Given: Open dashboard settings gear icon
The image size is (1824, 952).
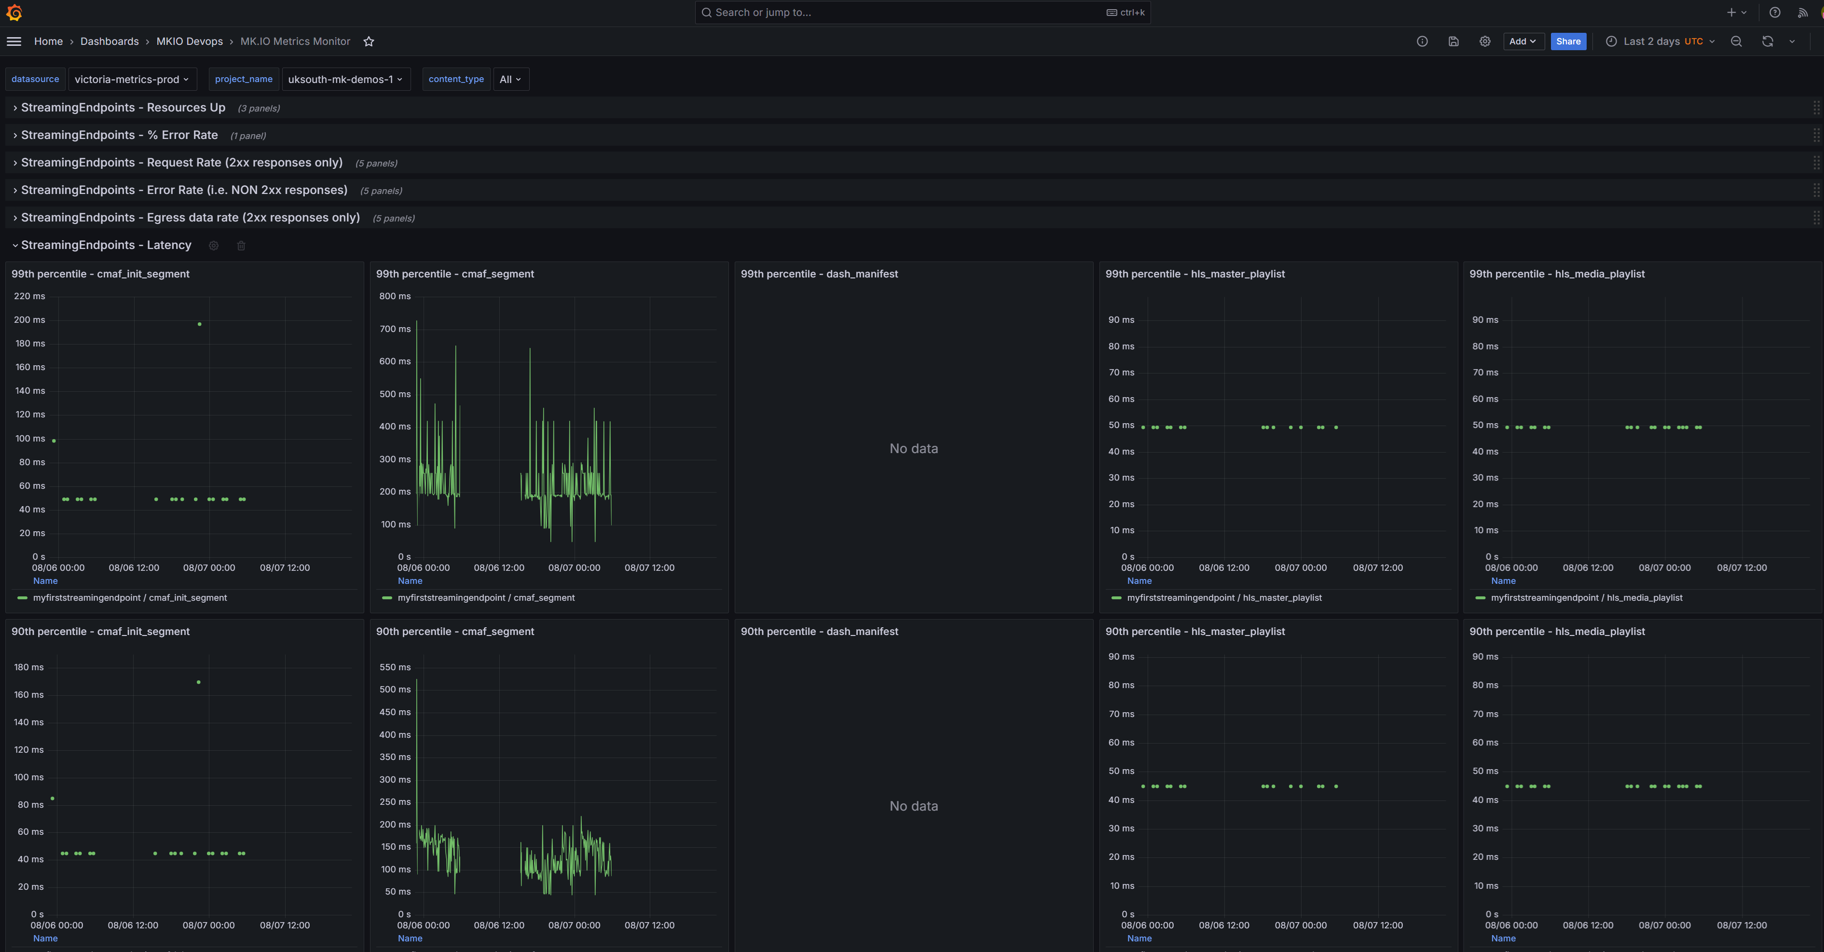Looking at the screenshot, I should [x=1485, y=42].
